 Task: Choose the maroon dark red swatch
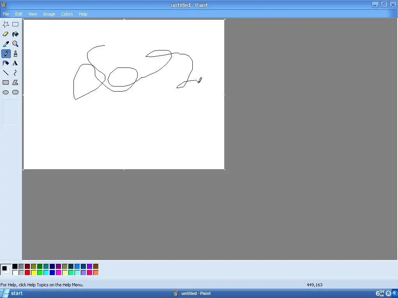[28, 266]
